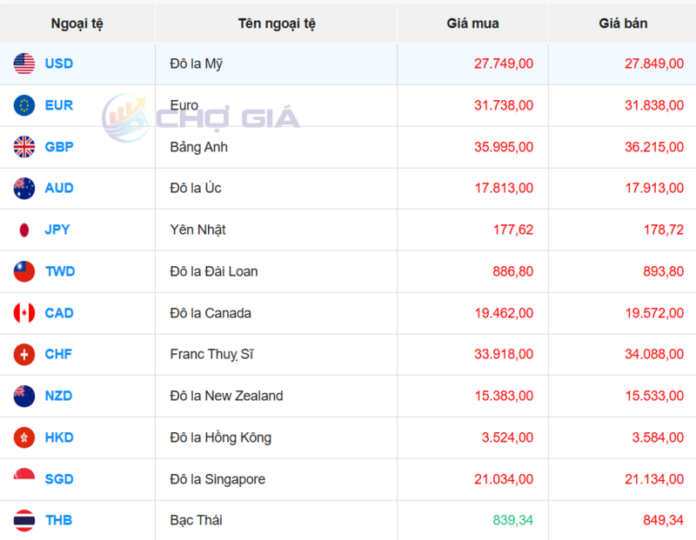The height and width of the screenshot is (540, 696).
Task: Select the SGD currency code label
Action: point(58,479)
